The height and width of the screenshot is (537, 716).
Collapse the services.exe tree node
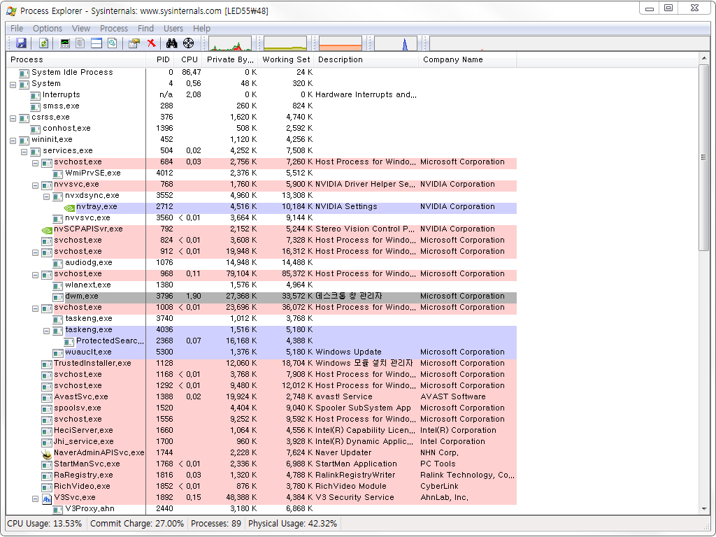[24, 152]
